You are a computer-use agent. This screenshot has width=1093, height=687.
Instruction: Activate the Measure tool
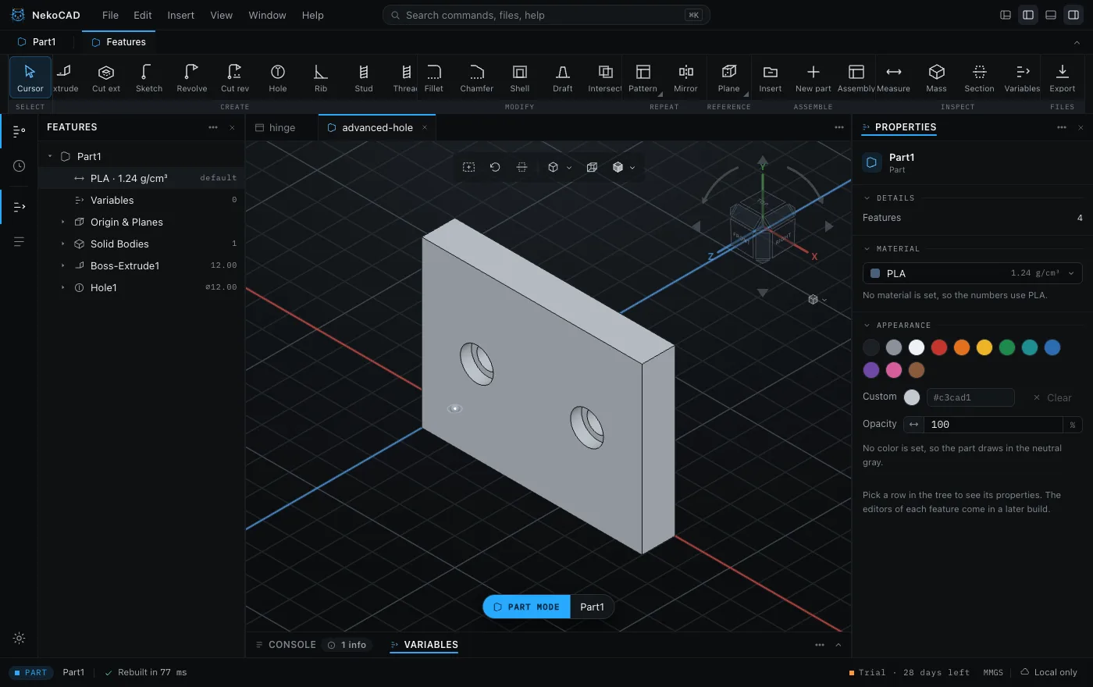pos(894,78)
